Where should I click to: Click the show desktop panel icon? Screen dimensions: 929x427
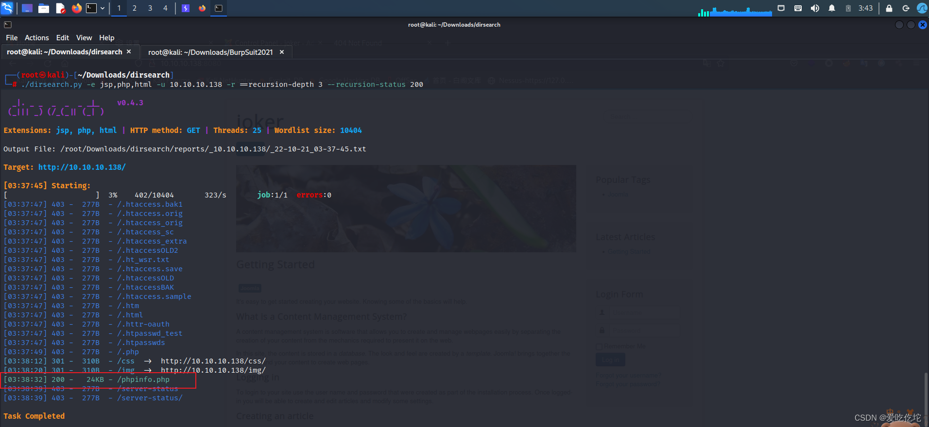(27, 8)
